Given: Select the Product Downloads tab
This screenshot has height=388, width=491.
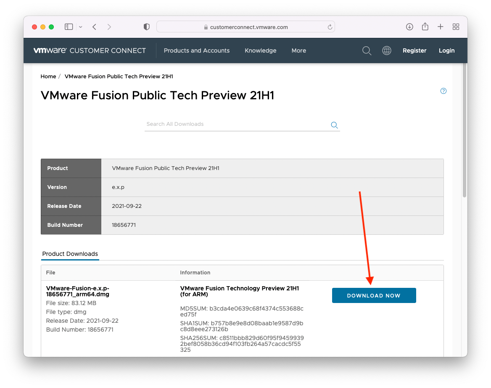Looking at the screenshot, I should (x=70, y=254).
